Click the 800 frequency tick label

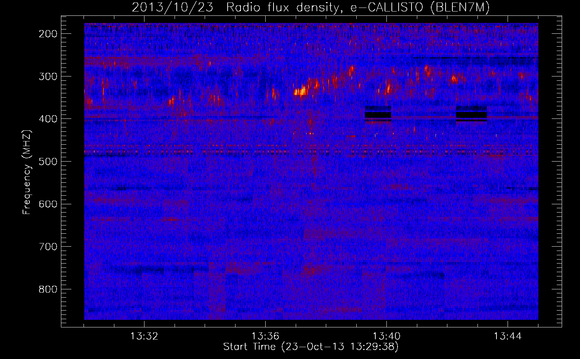coord(48,289)
